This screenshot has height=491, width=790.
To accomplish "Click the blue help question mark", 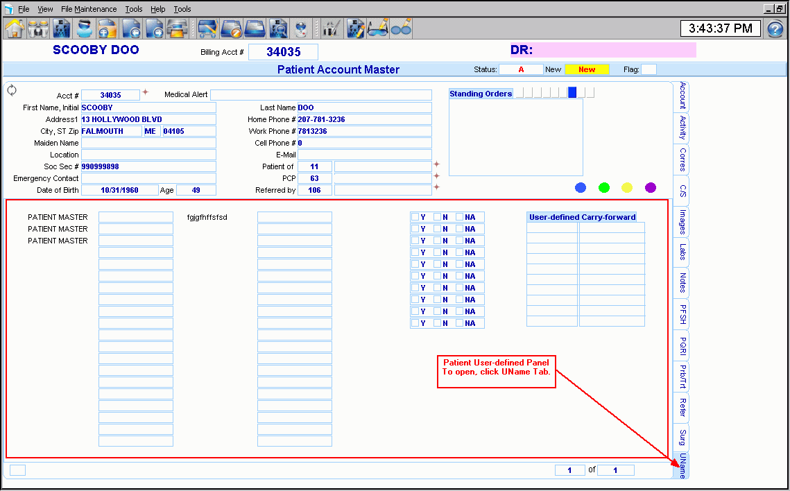I will [x=775, y=29].
